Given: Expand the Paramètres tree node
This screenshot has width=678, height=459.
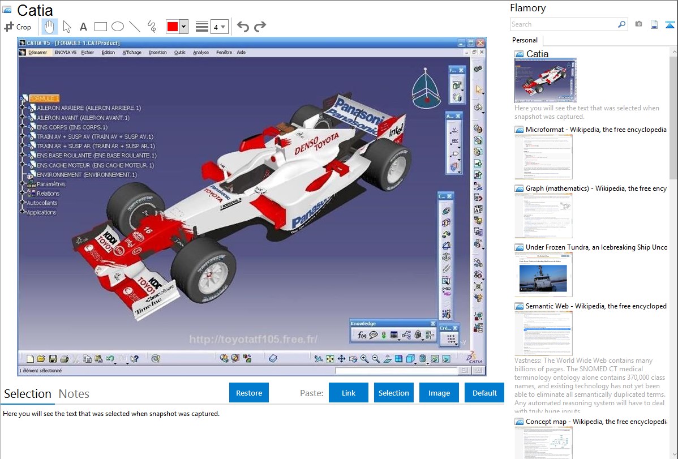Looking at the screenshot, I should click(22, 183).
